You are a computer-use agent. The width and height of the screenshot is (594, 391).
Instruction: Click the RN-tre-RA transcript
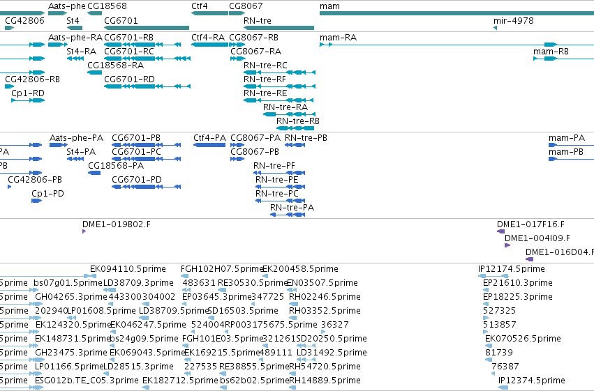click(290, 114)
